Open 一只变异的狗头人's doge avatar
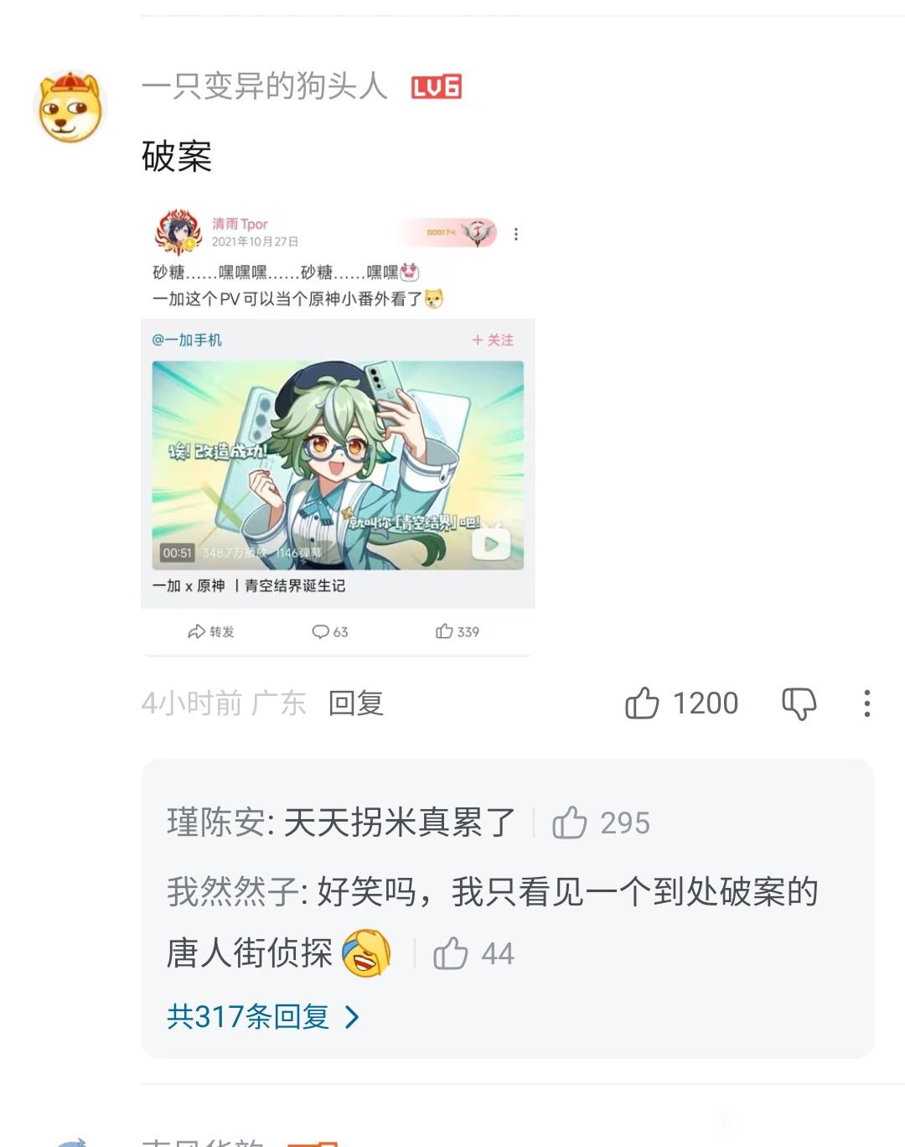 pyautogui.click(x=70, y=107)
